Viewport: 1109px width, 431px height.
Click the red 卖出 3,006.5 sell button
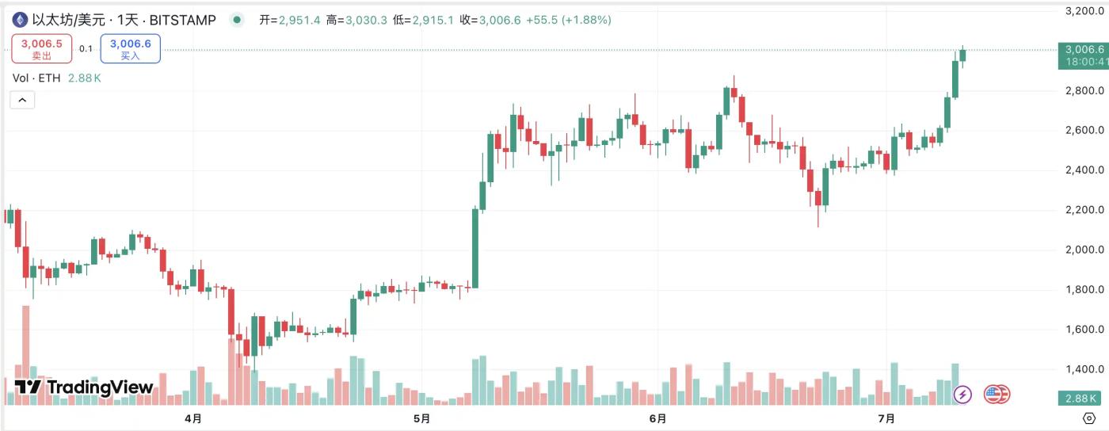click(x=42, y=49)
